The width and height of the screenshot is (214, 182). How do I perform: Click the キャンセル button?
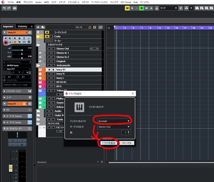127,143
